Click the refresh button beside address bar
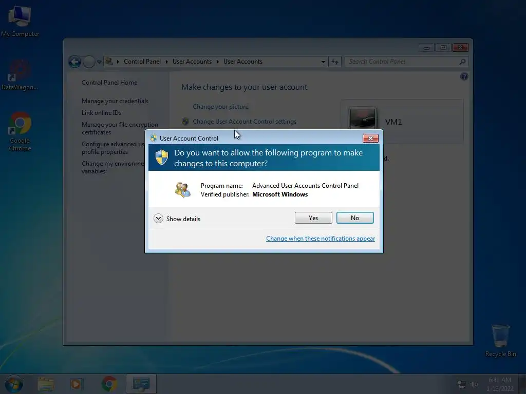 (x=335, y=62)
